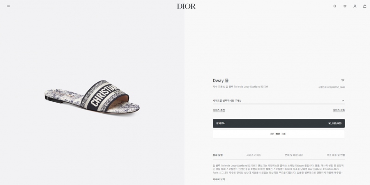Click the DIOR logo
370x185 pixels.
click(x=186, y=6)
